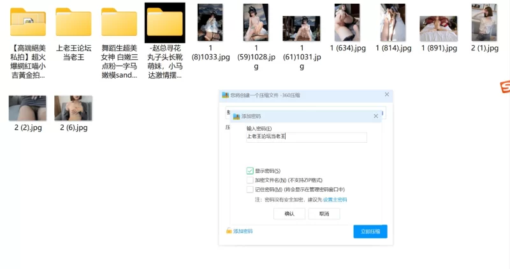This screenshot has width=510, height=269.
Task: Select the file 1 (61)1031.jpg
Action: (302, 29)
